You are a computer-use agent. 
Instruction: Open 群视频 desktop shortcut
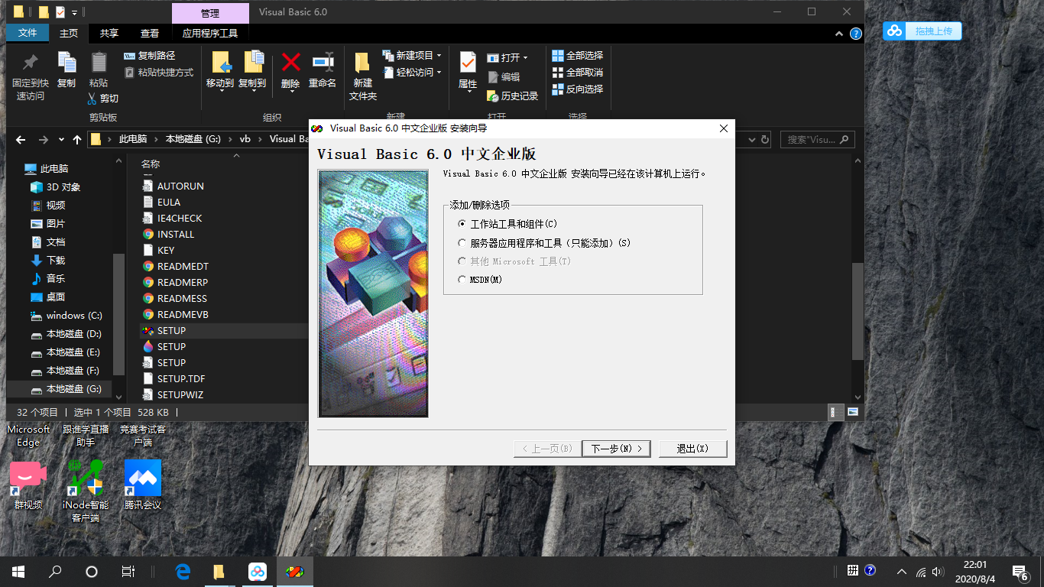28,485
